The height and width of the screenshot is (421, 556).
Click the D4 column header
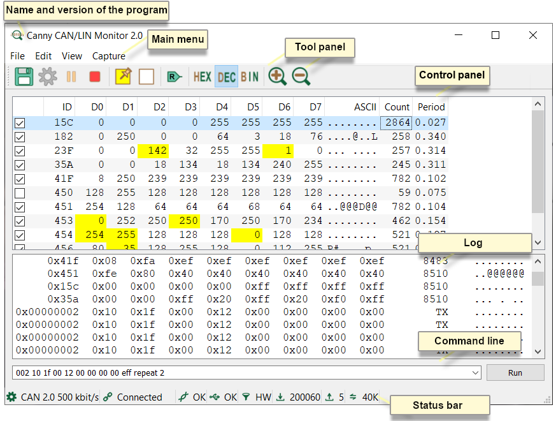click(216, 107)
